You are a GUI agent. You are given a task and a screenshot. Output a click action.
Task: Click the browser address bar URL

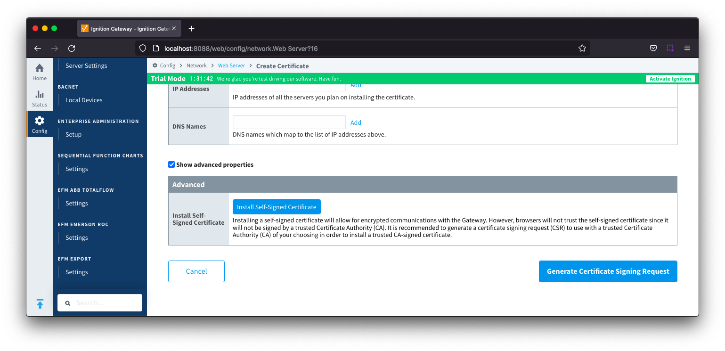pos(241,48)
